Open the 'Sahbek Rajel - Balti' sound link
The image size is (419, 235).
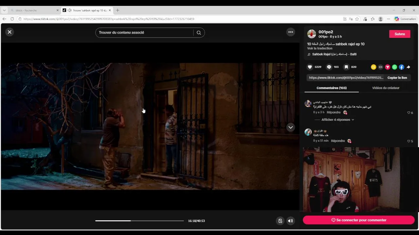pos(334,54)
